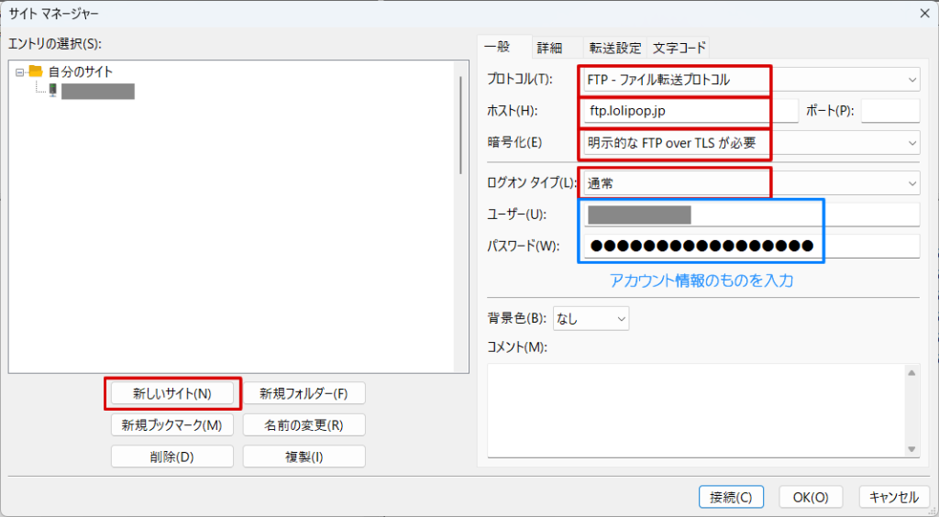Screen dimensions: 939x517
Task: Select the 一般 tab
Action: 503,47
